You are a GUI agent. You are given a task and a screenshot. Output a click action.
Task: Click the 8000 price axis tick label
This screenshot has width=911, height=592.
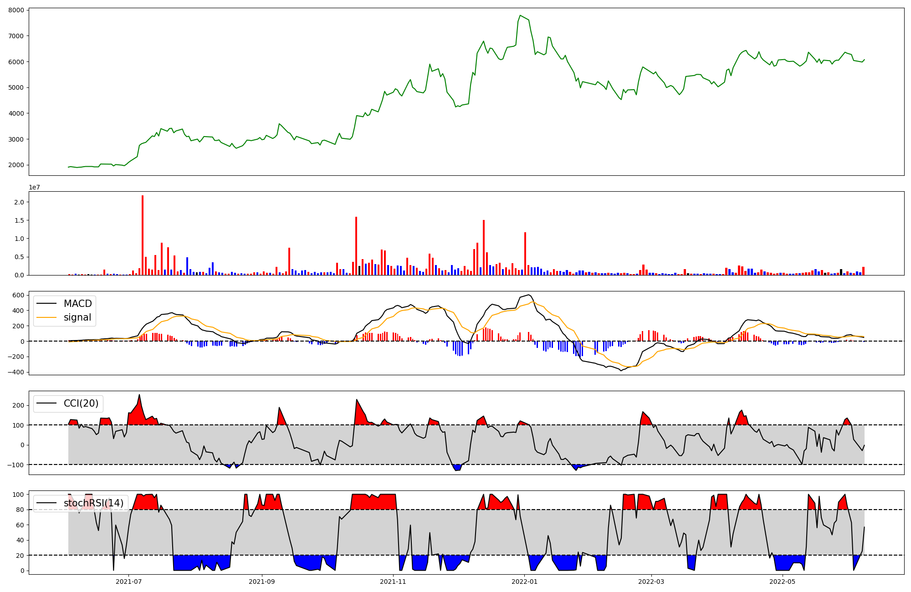15,10
